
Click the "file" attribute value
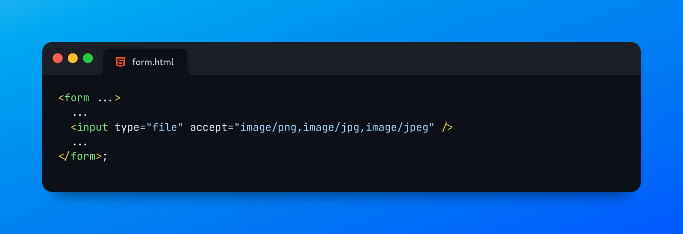pyautogui.click(x=165, y=128)
